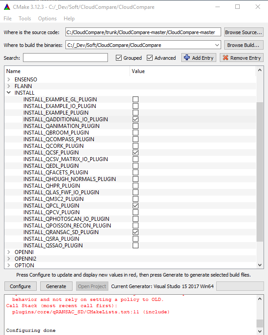Select INSTALL_QSRA_PLUGIN row name
The image size is (268, 335).
click(51, 239)
